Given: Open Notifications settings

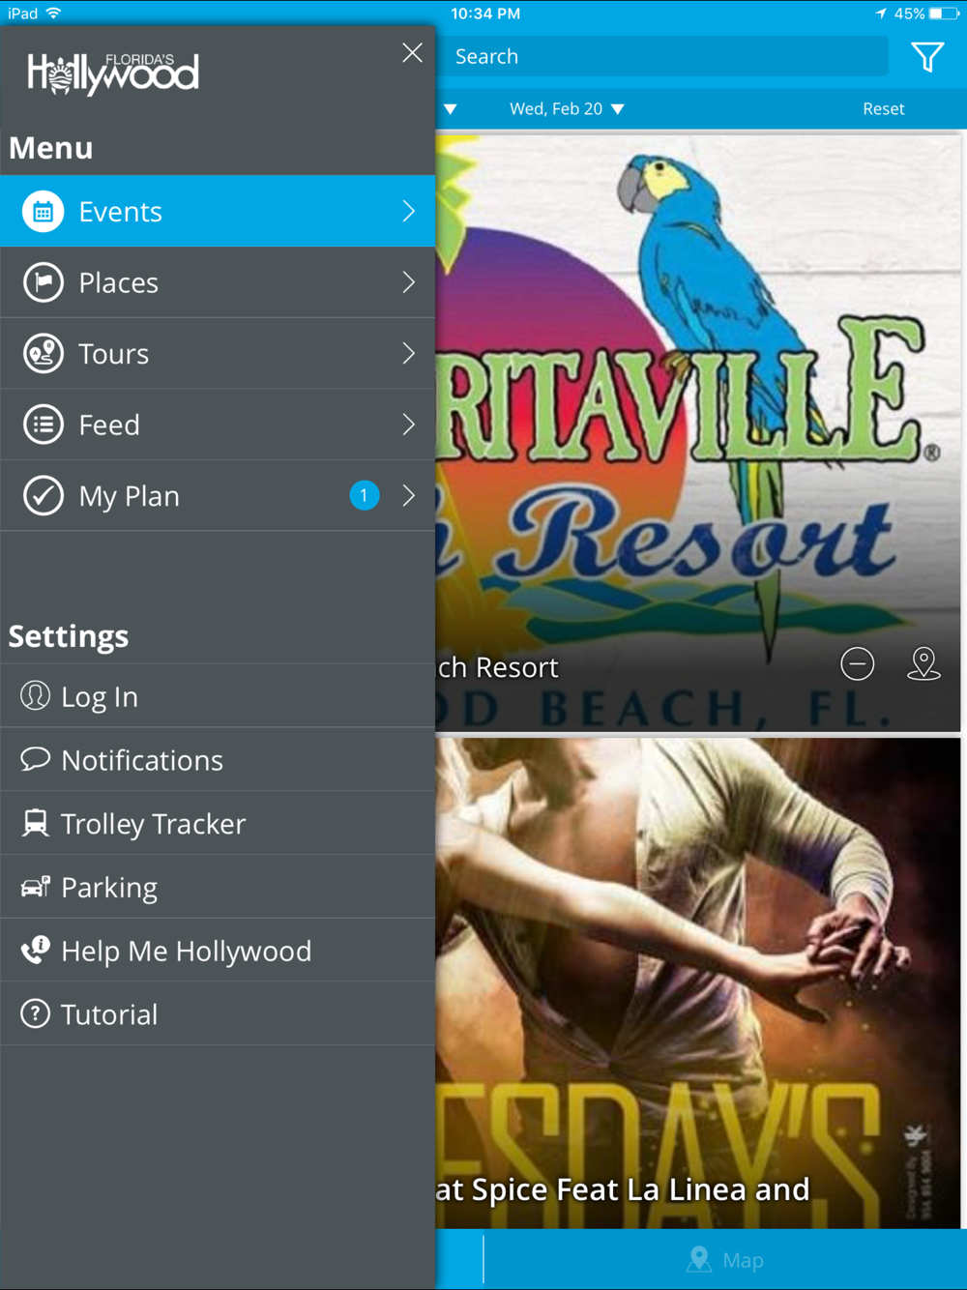Looking at the screenshot, I should tap(218, 759).
